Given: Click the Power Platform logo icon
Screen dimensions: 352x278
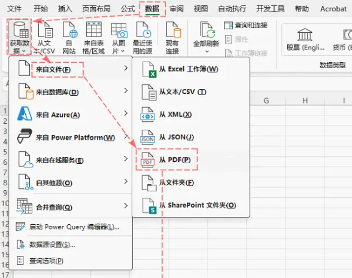Looking at the screenshot, I should (25, 136).
